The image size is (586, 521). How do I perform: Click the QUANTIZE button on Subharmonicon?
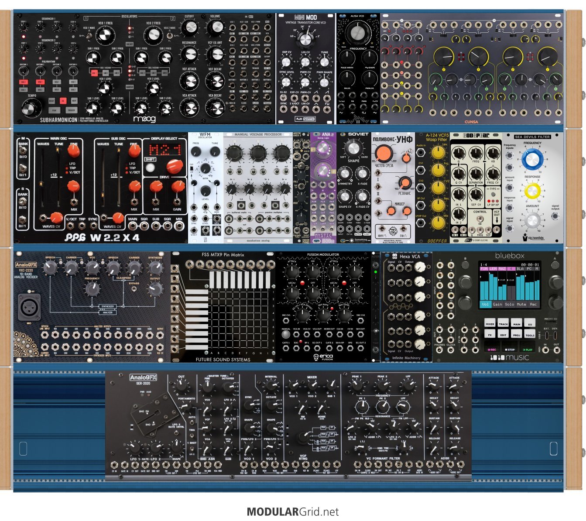click(x=130, y=86)
